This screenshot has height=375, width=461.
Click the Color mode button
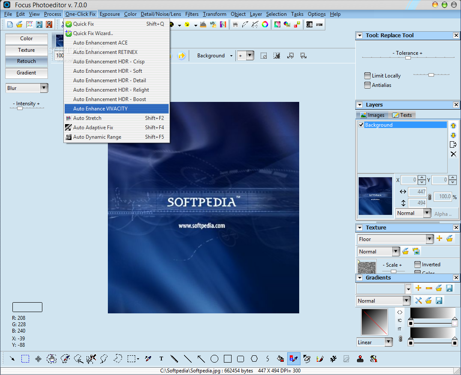[27, 39]
